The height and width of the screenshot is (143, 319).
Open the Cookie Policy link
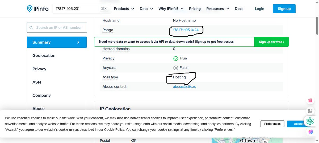click(114, 130)
